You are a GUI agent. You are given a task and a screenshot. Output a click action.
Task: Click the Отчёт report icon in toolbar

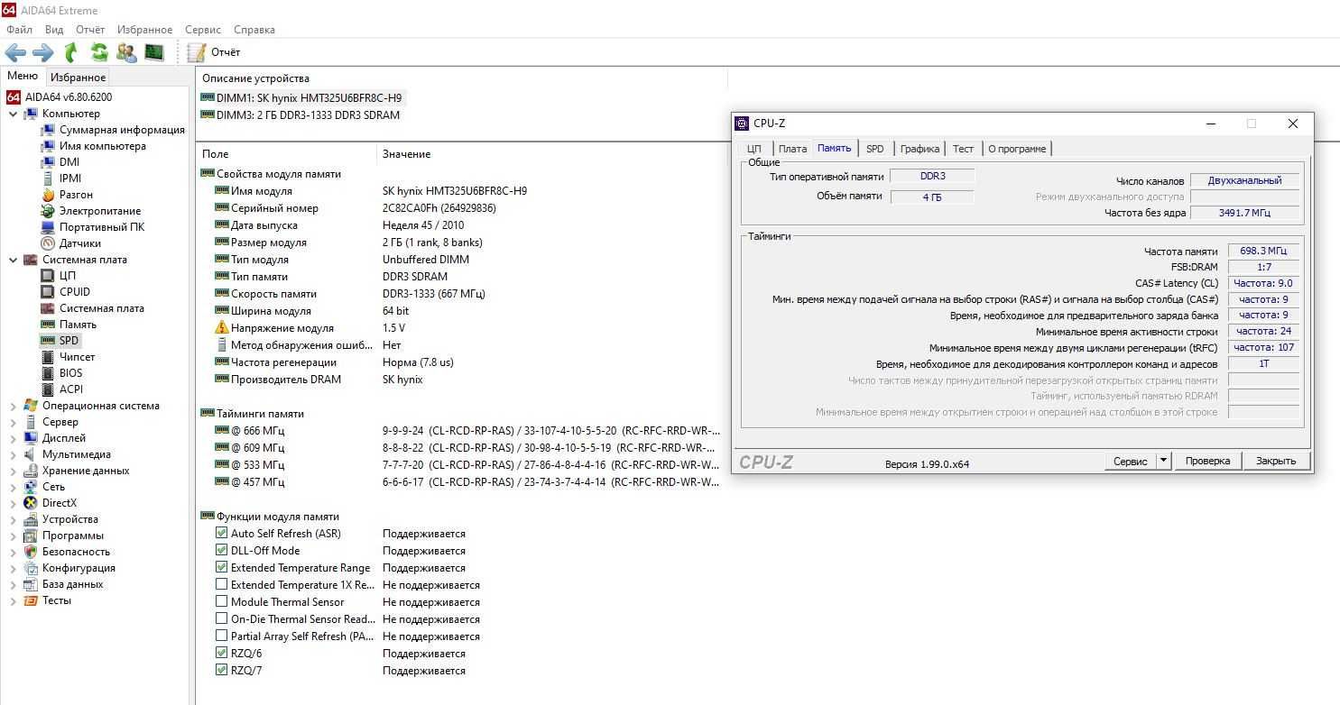coord(197,52)
